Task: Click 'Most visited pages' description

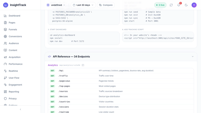Action: tap(107, 86)
